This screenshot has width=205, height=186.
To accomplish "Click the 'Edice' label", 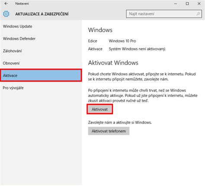I will (93, 41).
